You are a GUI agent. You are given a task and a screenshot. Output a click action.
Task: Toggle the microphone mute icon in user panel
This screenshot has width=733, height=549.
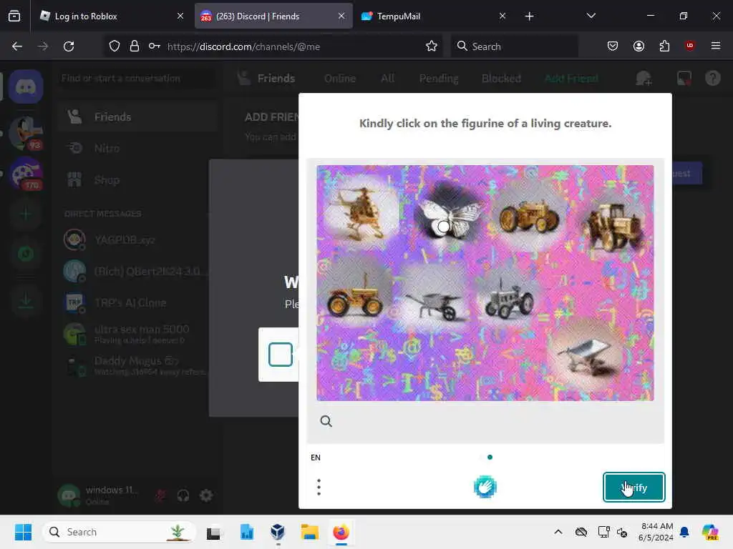(160, 495)
